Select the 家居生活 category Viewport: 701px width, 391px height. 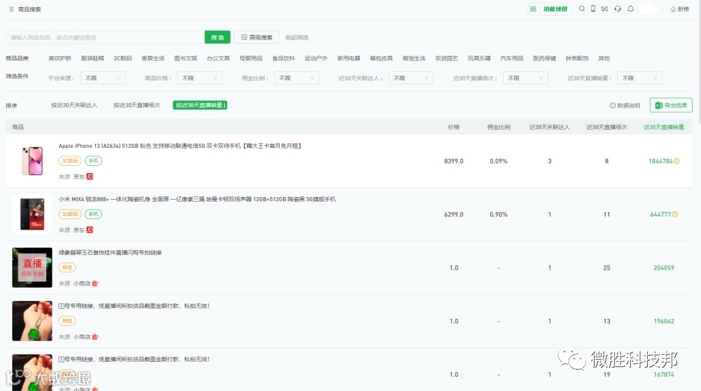pos(153,58)
